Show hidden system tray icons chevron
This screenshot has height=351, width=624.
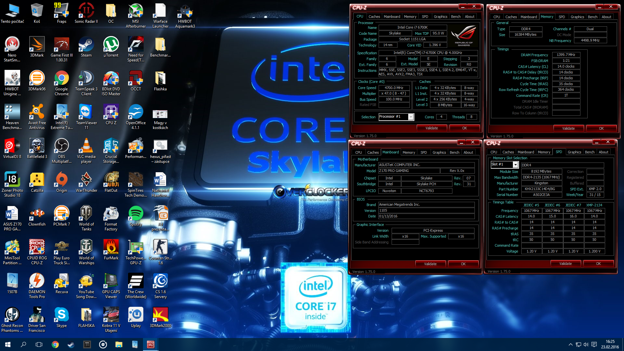570,344
